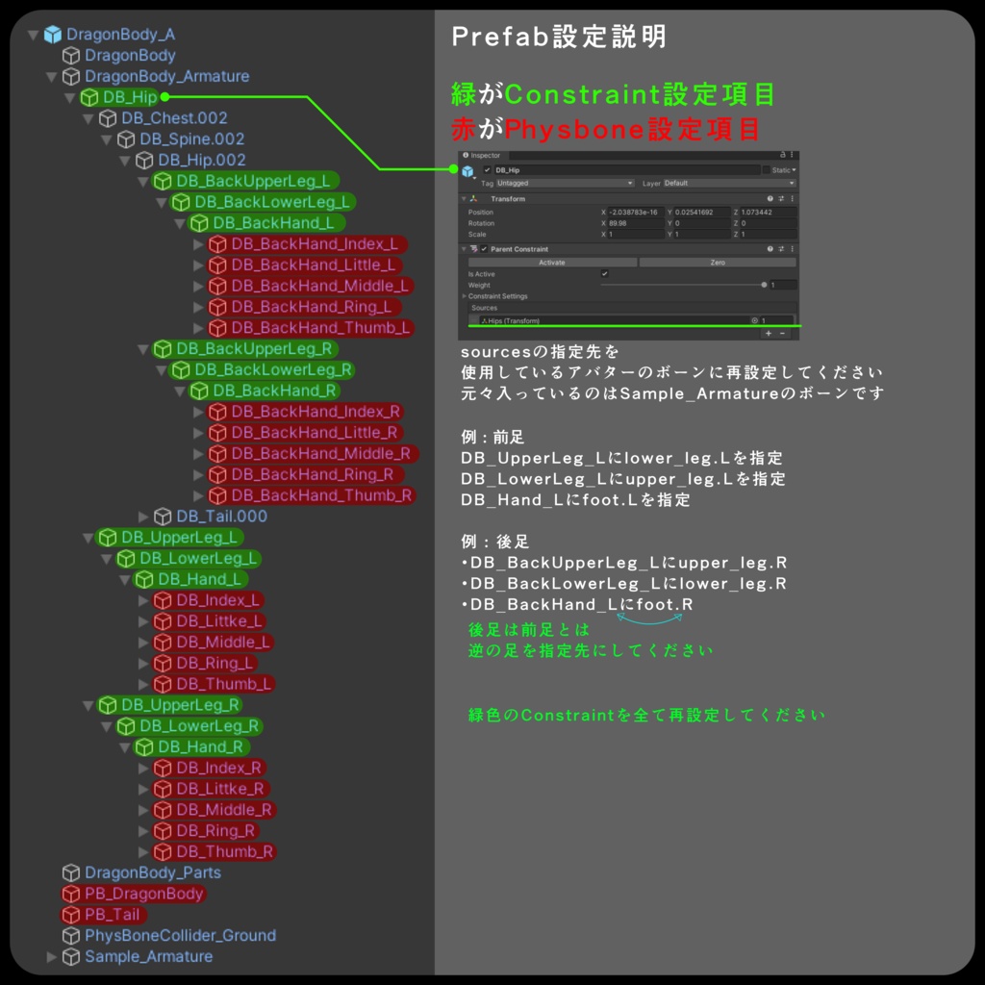
Task: Open the Layer dropdown showing Default
Action: [730, 183]
